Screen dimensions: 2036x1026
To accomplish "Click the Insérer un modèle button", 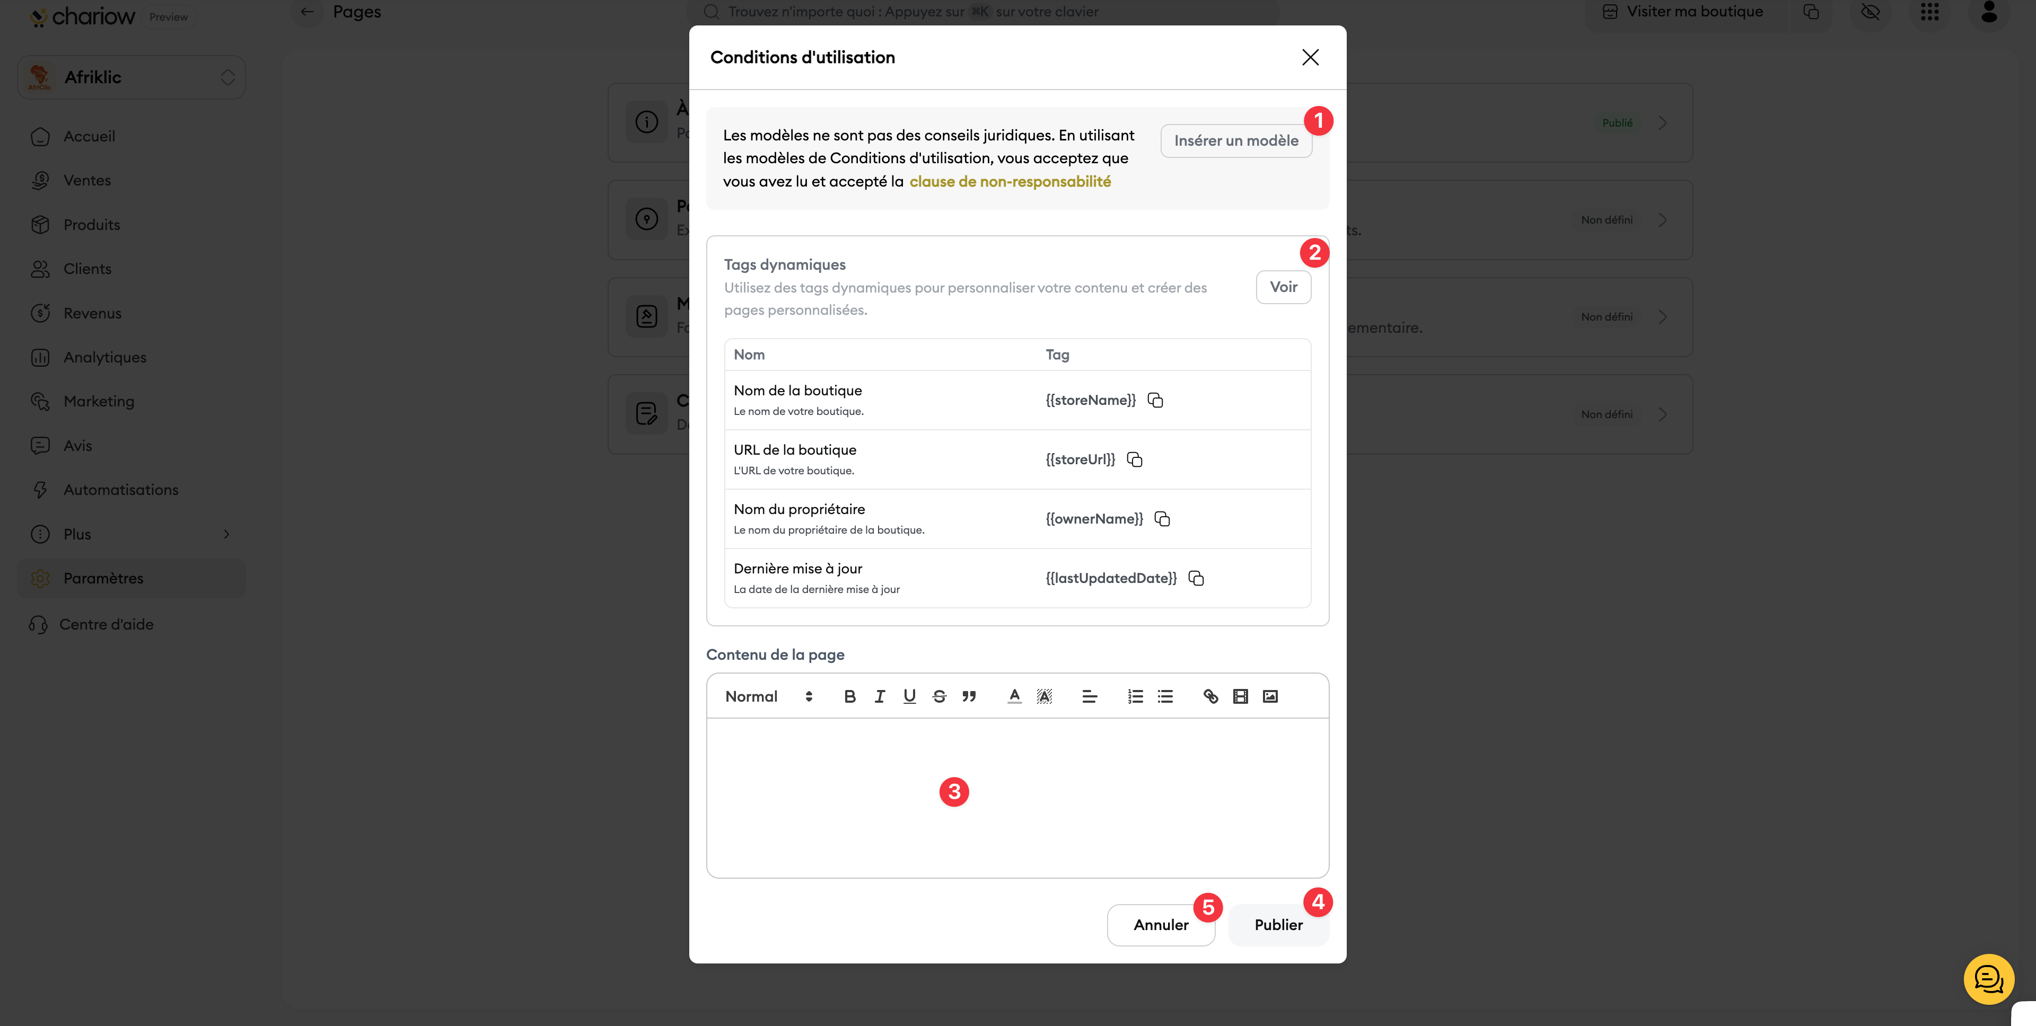I will click(1236, 140).
